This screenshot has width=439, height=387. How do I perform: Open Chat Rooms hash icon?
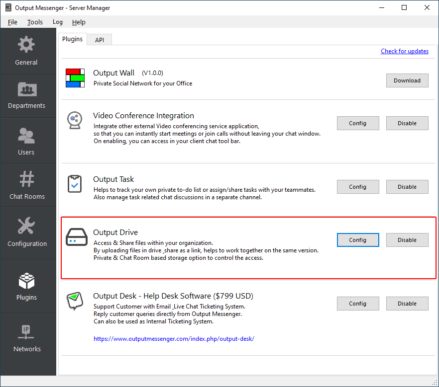point(27,179)
